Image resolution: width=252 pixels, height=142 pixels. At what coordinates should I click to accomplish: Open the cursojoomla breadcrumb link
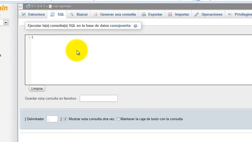coord(62,6)
